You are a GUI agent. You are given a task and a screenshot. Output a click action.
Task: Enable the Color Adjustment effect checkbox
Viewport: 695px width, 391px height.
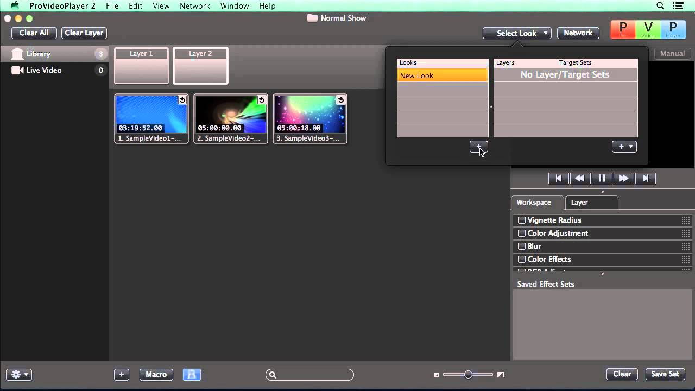click(522, 233)
